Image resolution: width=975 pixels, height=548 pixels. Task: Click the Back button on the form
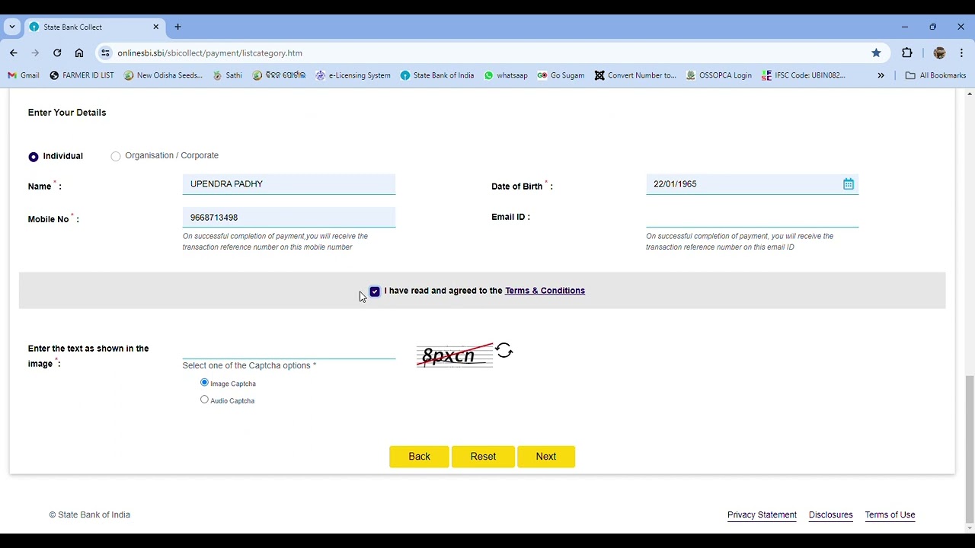coord(420,457)
